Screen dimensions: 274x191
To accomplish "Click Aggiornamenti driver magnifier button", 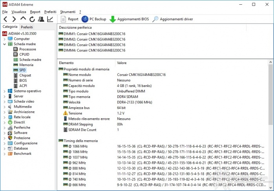I will click(172, 19).
